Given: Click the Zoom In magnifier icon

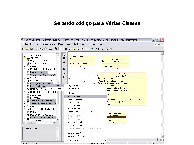Looking at the screenshot, I should pyautogui.click(x=98, y=49).
